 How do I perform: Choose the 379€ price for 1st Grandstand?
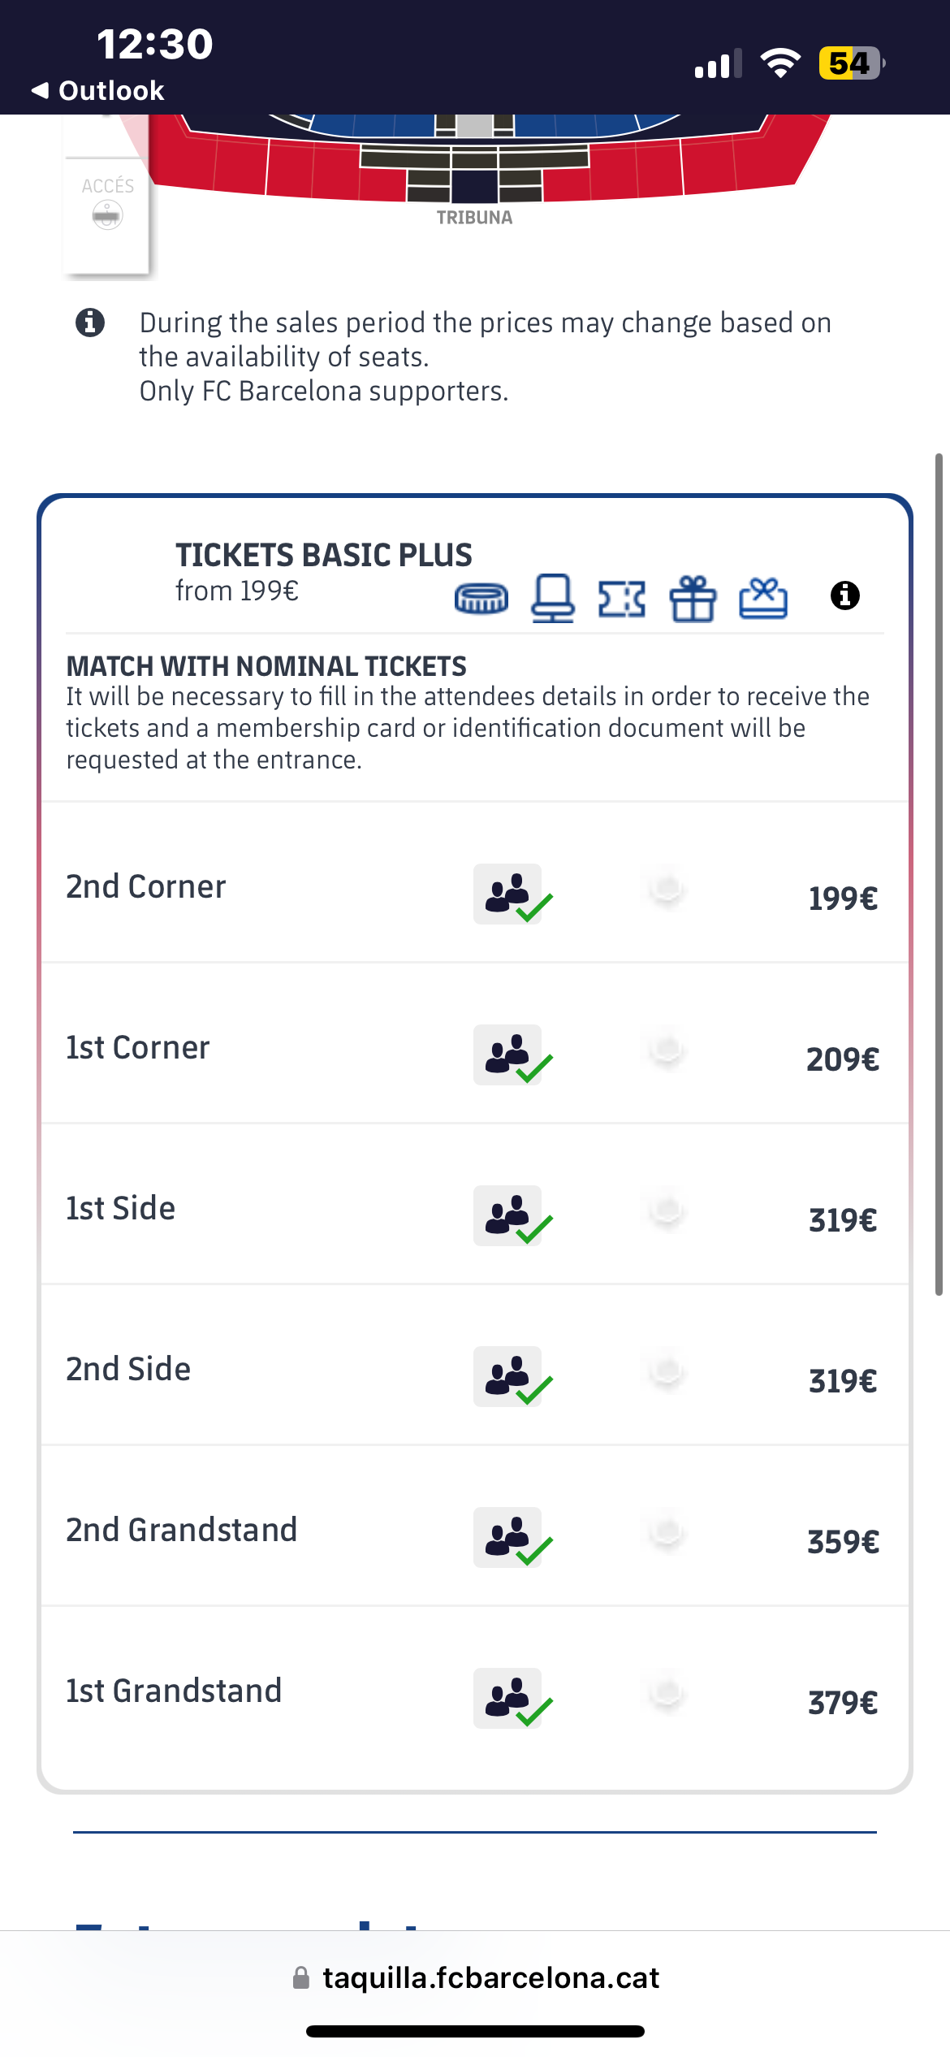(x=842, y=1703)
